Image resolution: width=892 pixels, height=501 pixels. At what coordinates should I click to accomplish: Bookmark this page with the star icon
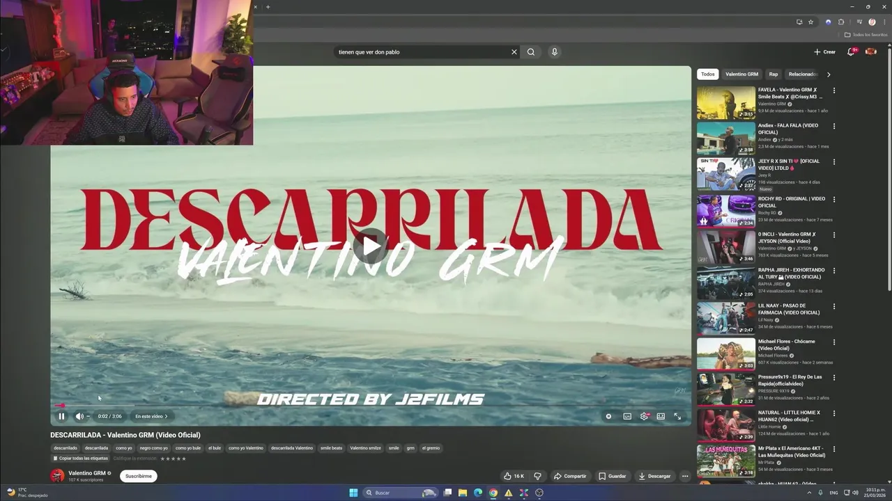[810, 22]
